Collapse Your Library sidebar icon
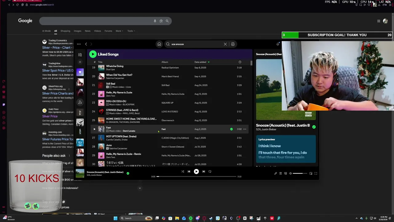The height and width of the screenshot is (222, 394). point(80,55)
